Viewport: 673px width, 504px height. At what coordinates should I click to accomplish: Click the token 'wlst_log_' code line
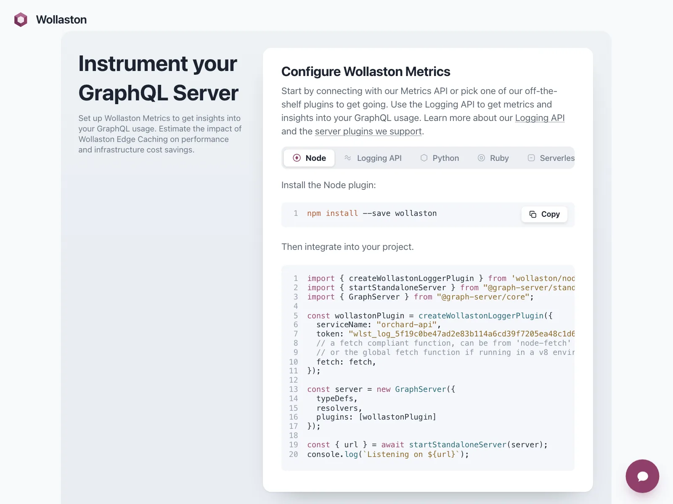click(445, 334)
